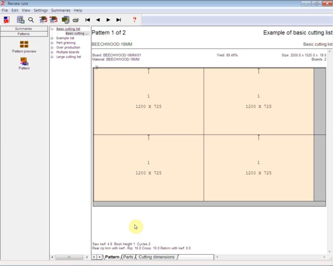Select the Basic cutting list root item
Viewport: 333px width, 266px height.
[x=68, y=29]
